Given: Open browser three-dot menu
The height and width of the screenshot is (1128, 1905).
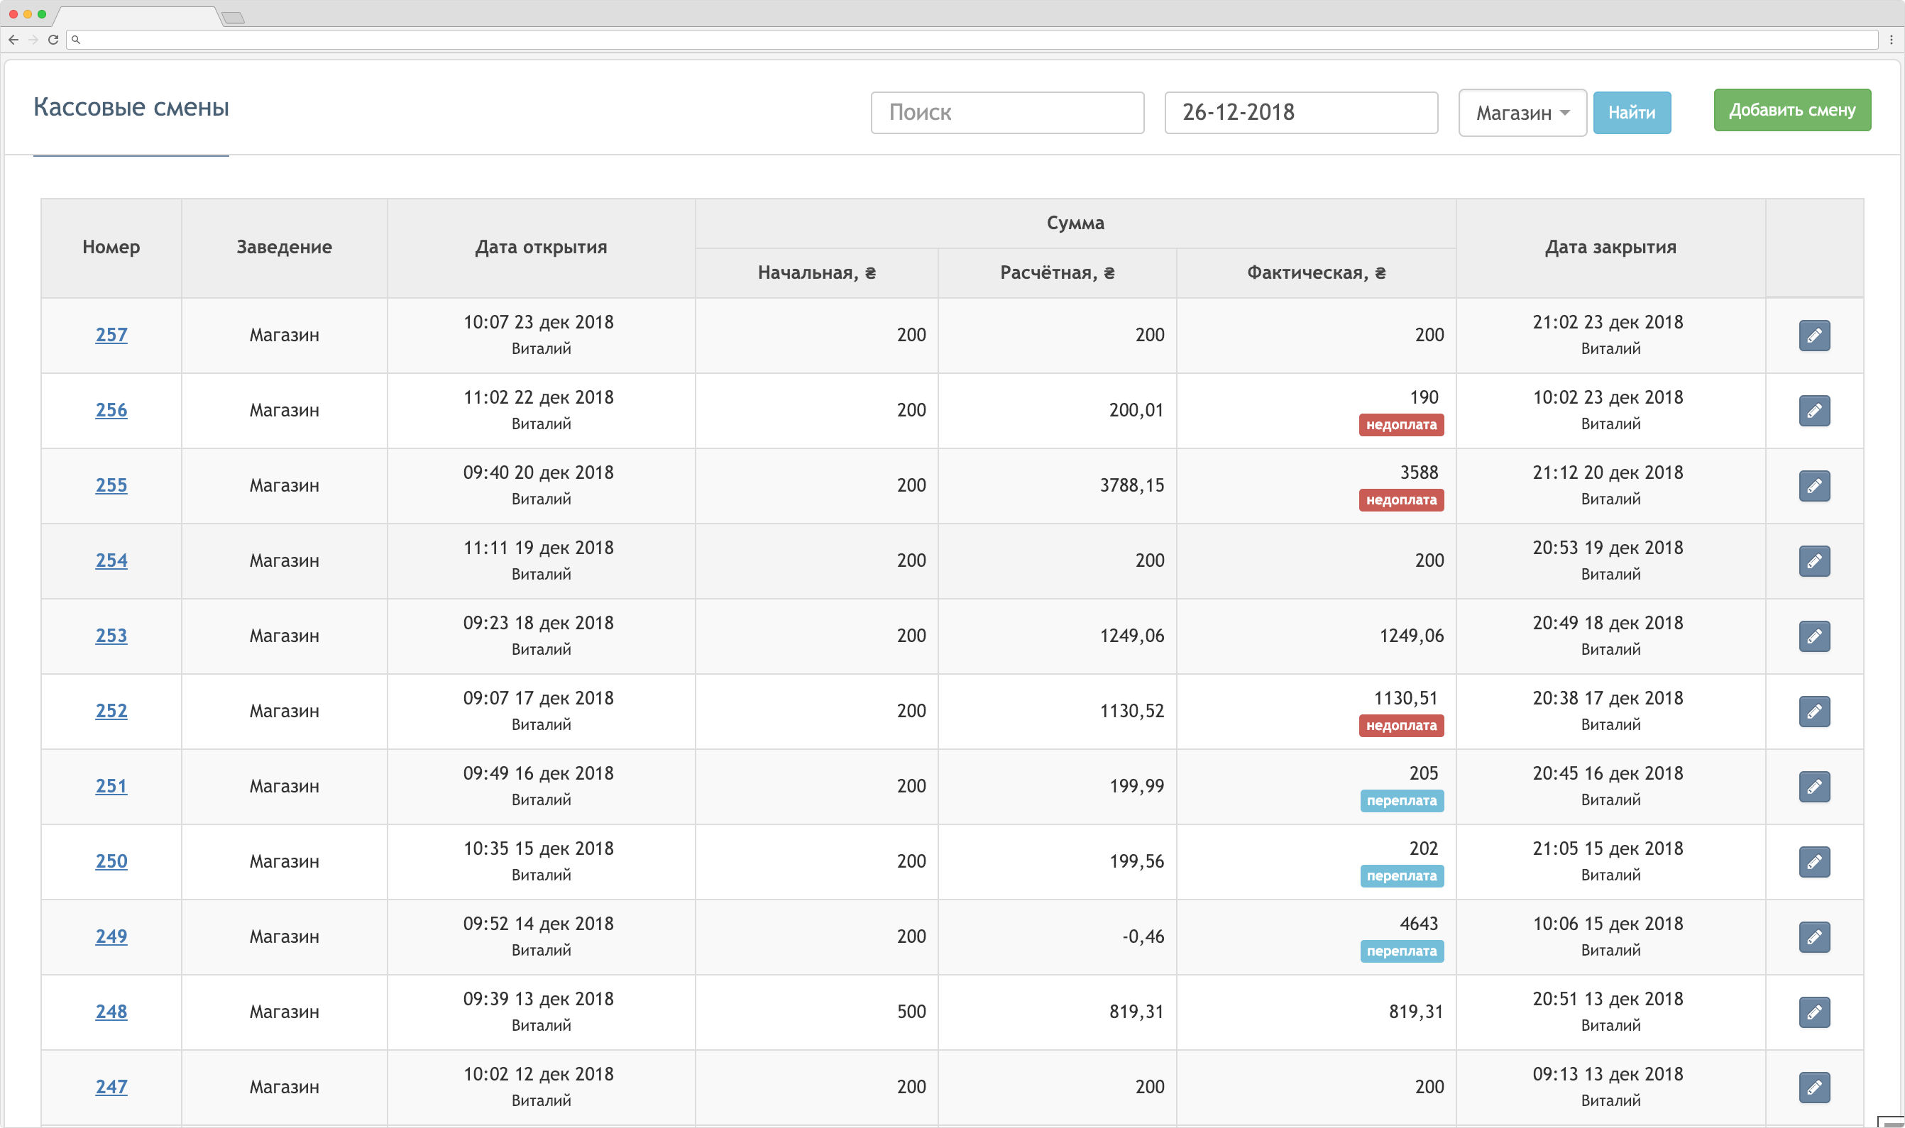Looking at the screenshot, I should tap(1892, 40).
